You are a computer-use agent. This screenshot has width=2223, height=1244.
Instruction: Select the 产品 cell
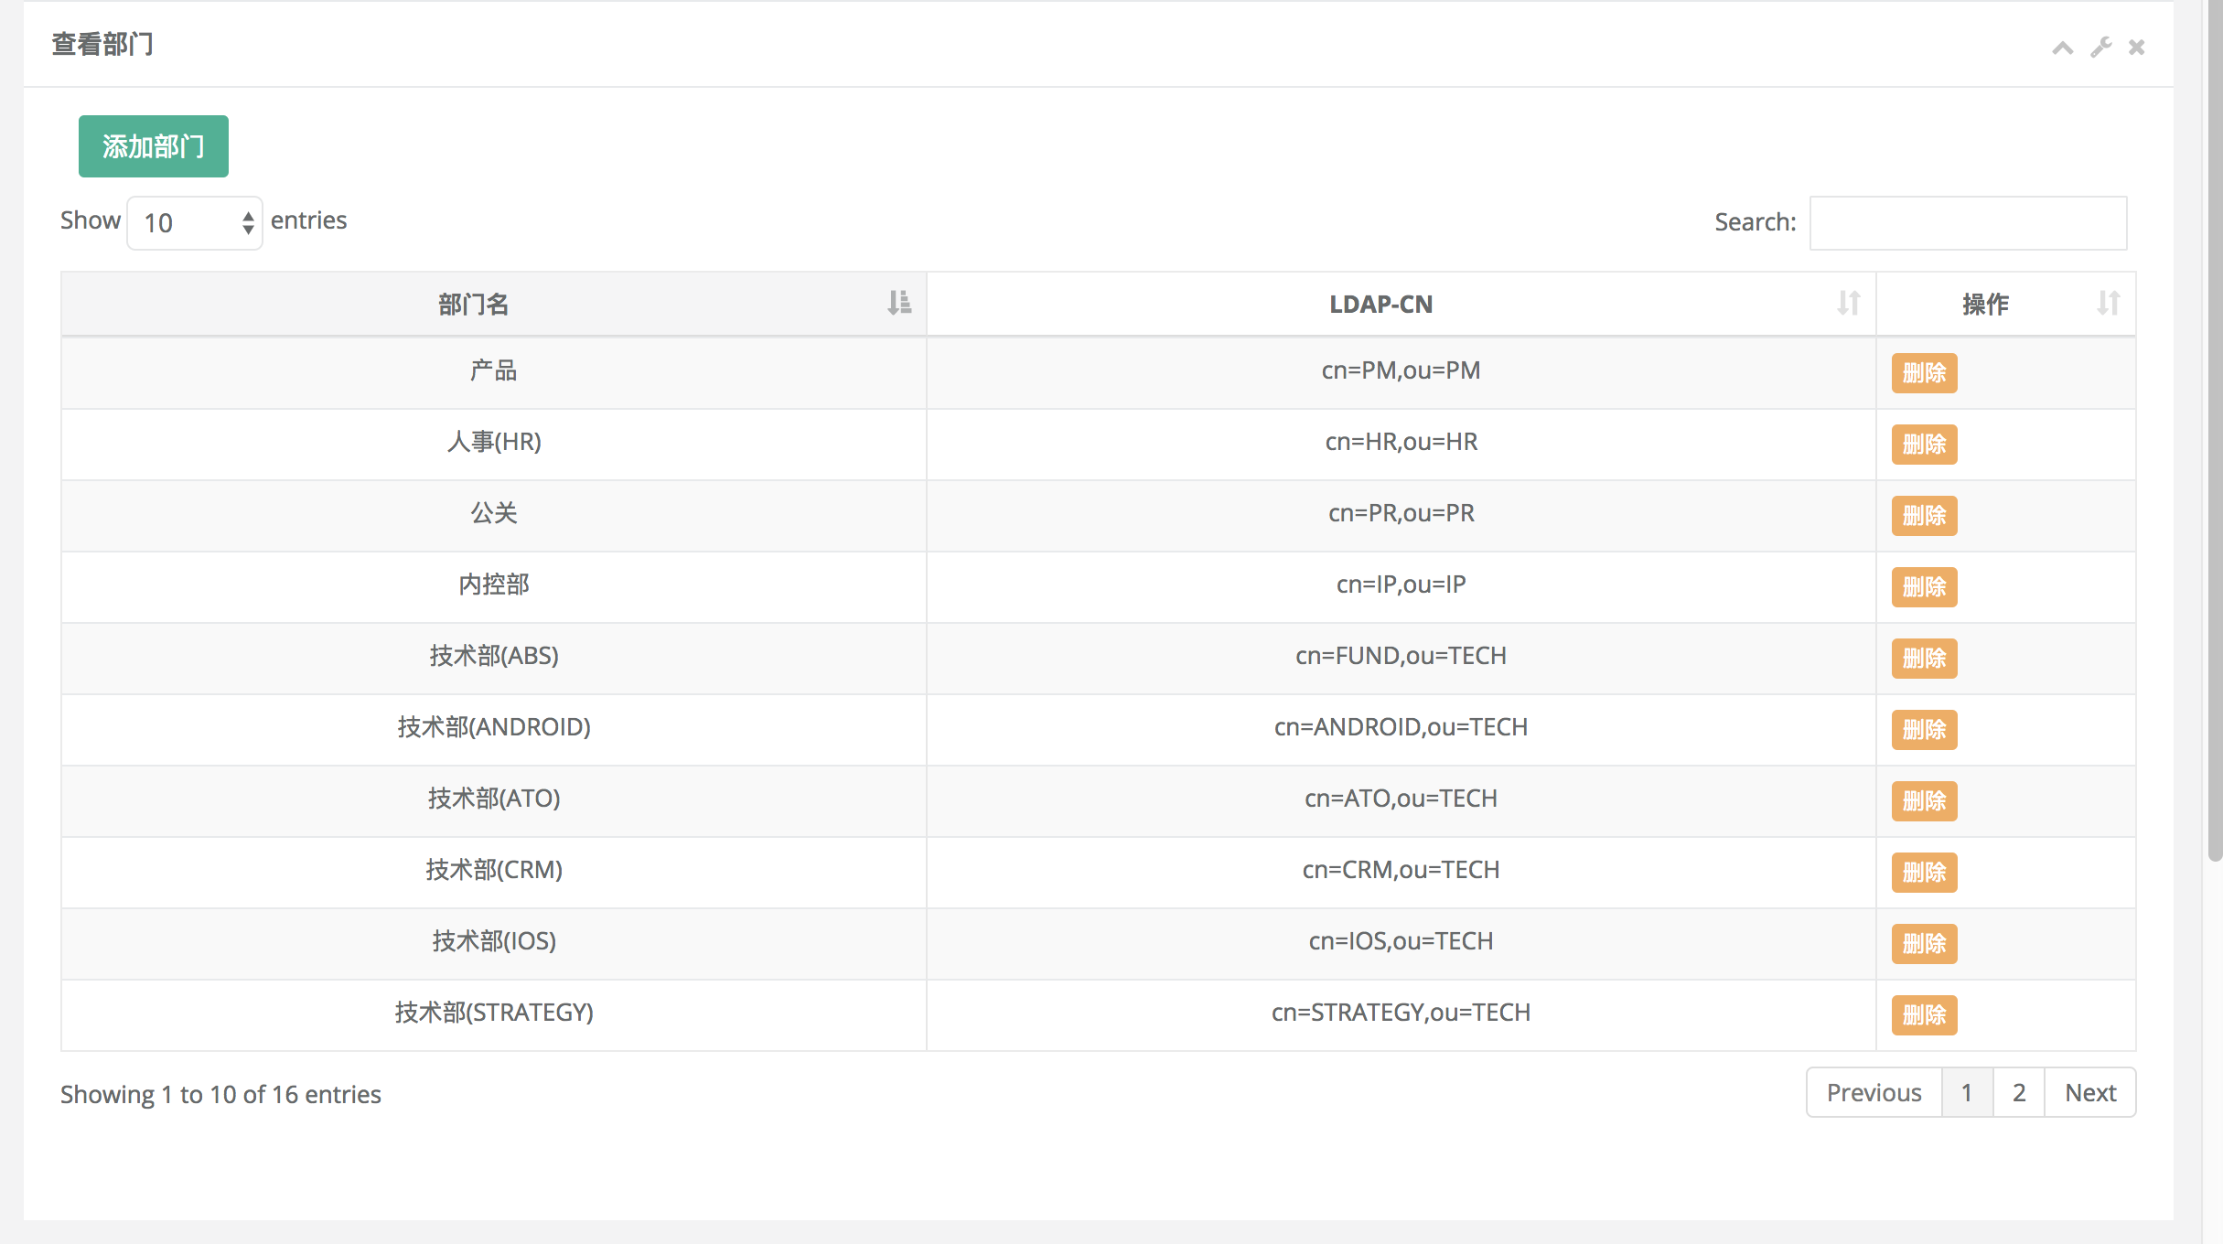[x=494, y=371]
